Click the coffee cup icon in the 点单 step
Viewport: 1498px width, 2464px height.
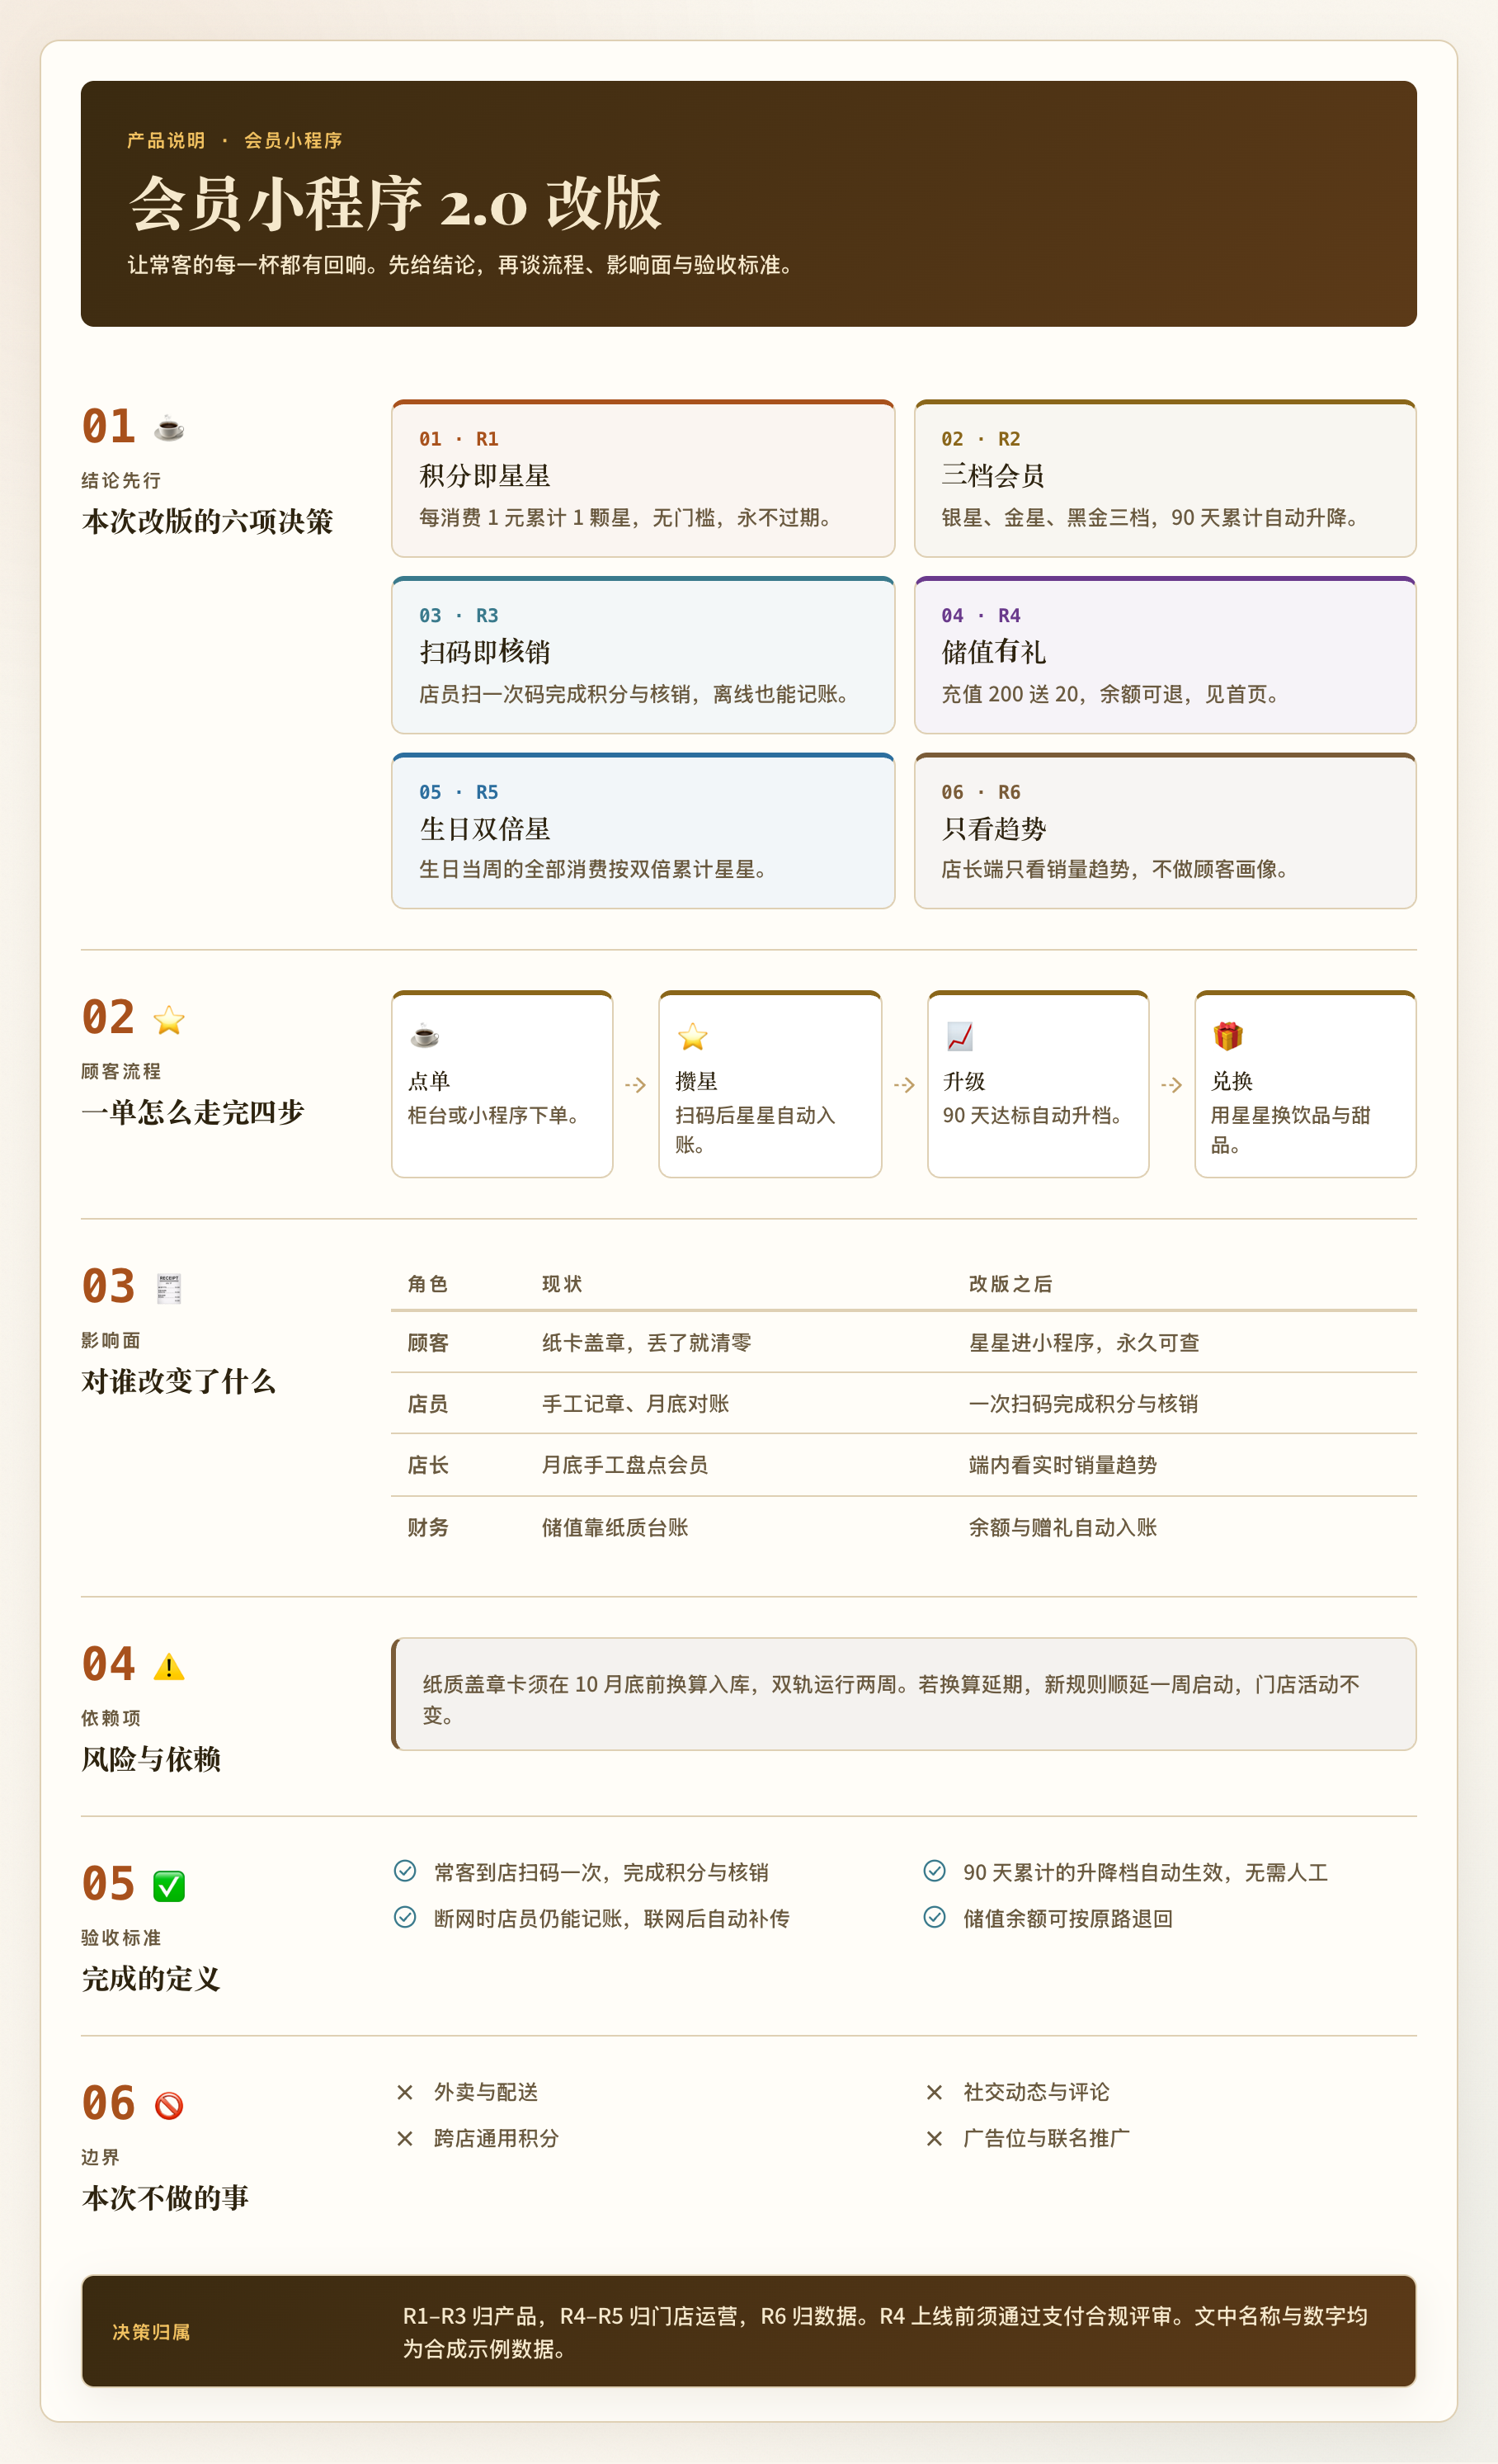pos(425,1036)
